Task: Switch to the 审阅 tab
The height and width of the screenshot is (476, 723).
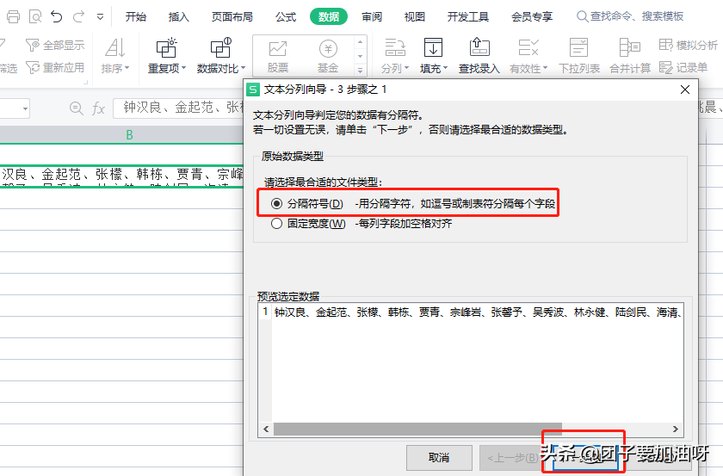Action: point(372,17)
